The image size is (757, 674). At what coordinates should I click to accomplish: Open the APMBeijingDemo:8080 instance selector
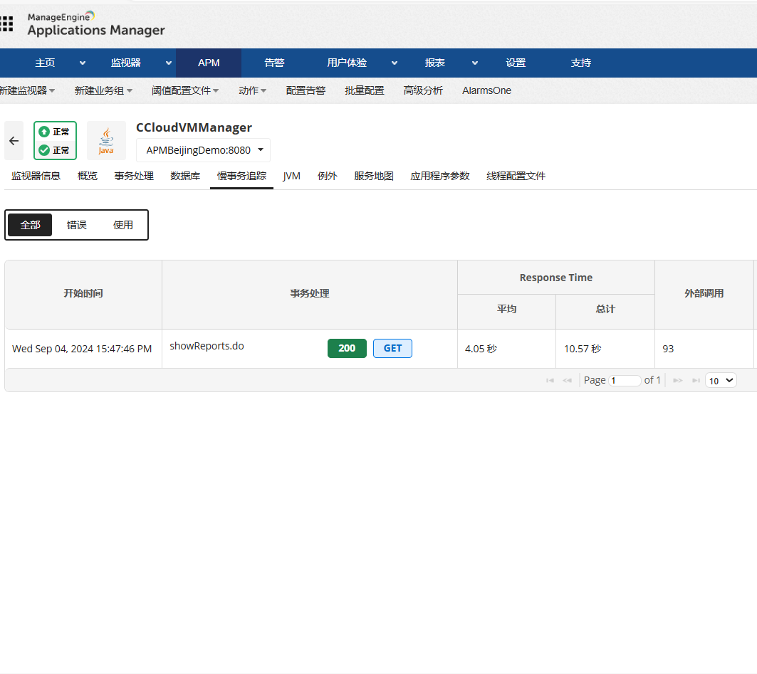(203, 150)
